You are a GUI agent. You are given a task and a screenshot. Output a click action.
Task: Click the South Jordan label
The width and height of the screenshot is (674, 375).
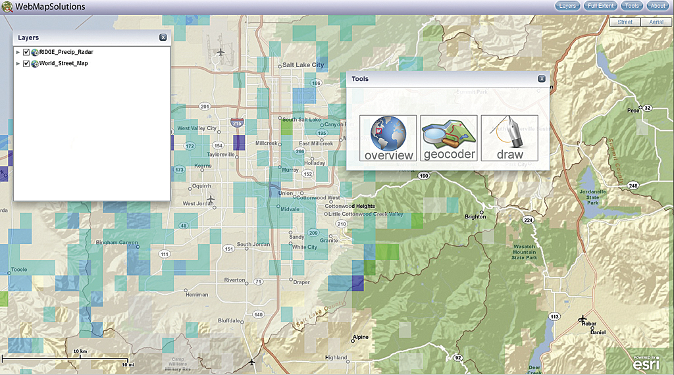253,245
